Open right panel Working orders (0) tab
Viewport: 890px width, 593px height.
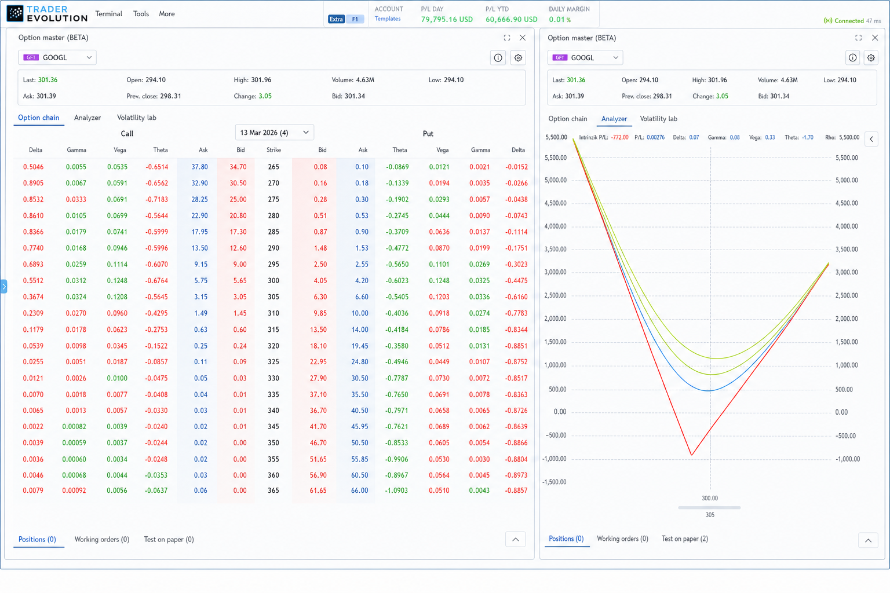pyautogui.click(x=622, y=539)
